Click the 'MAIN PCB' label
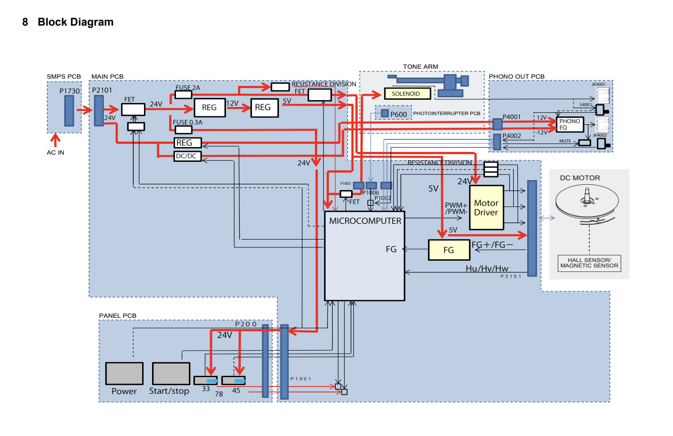The height and width of the screenshot is (436, 673). [108, 76]
